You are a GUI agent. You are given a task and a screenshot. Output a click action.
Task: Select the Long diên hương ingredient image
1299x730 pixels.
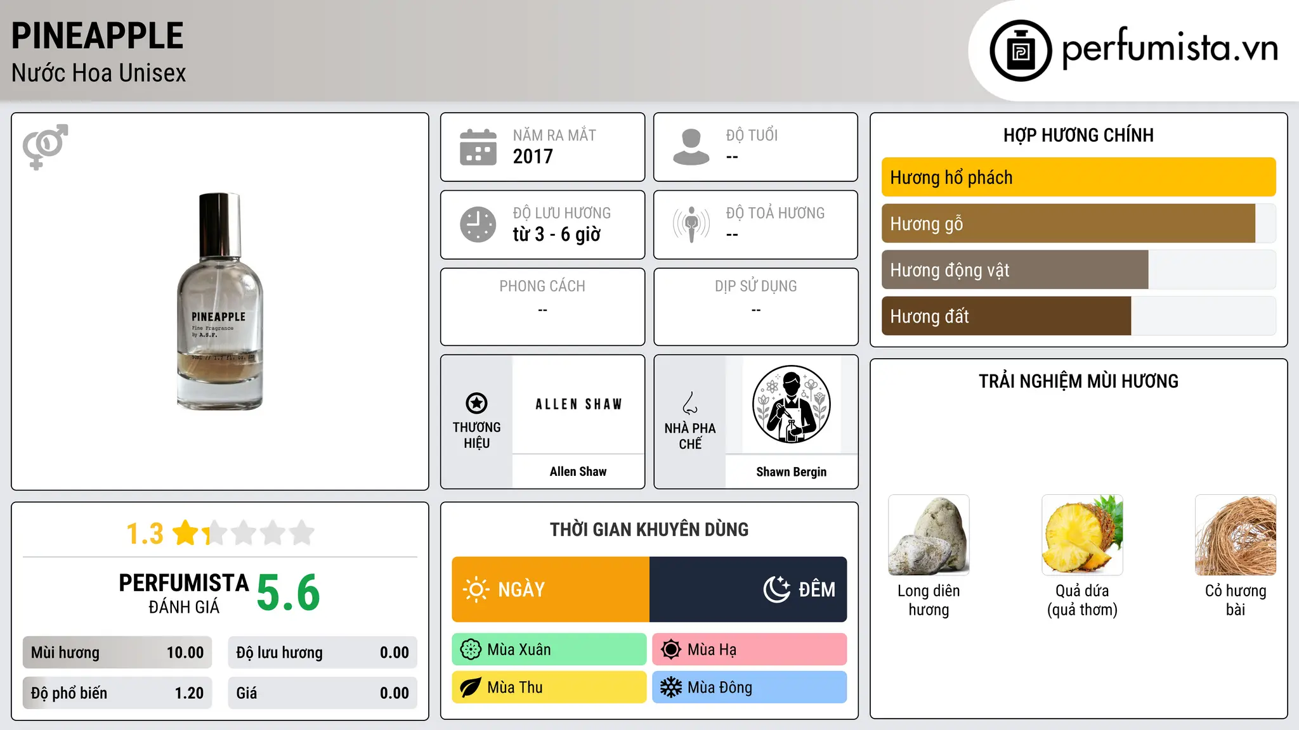coord(929,535)
